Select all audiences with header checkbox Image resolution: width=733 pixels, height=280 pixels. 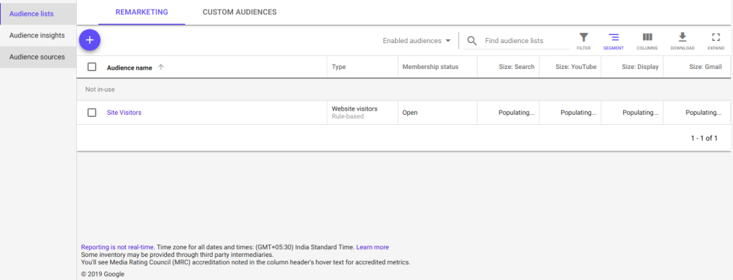click(x=92, y=67)
